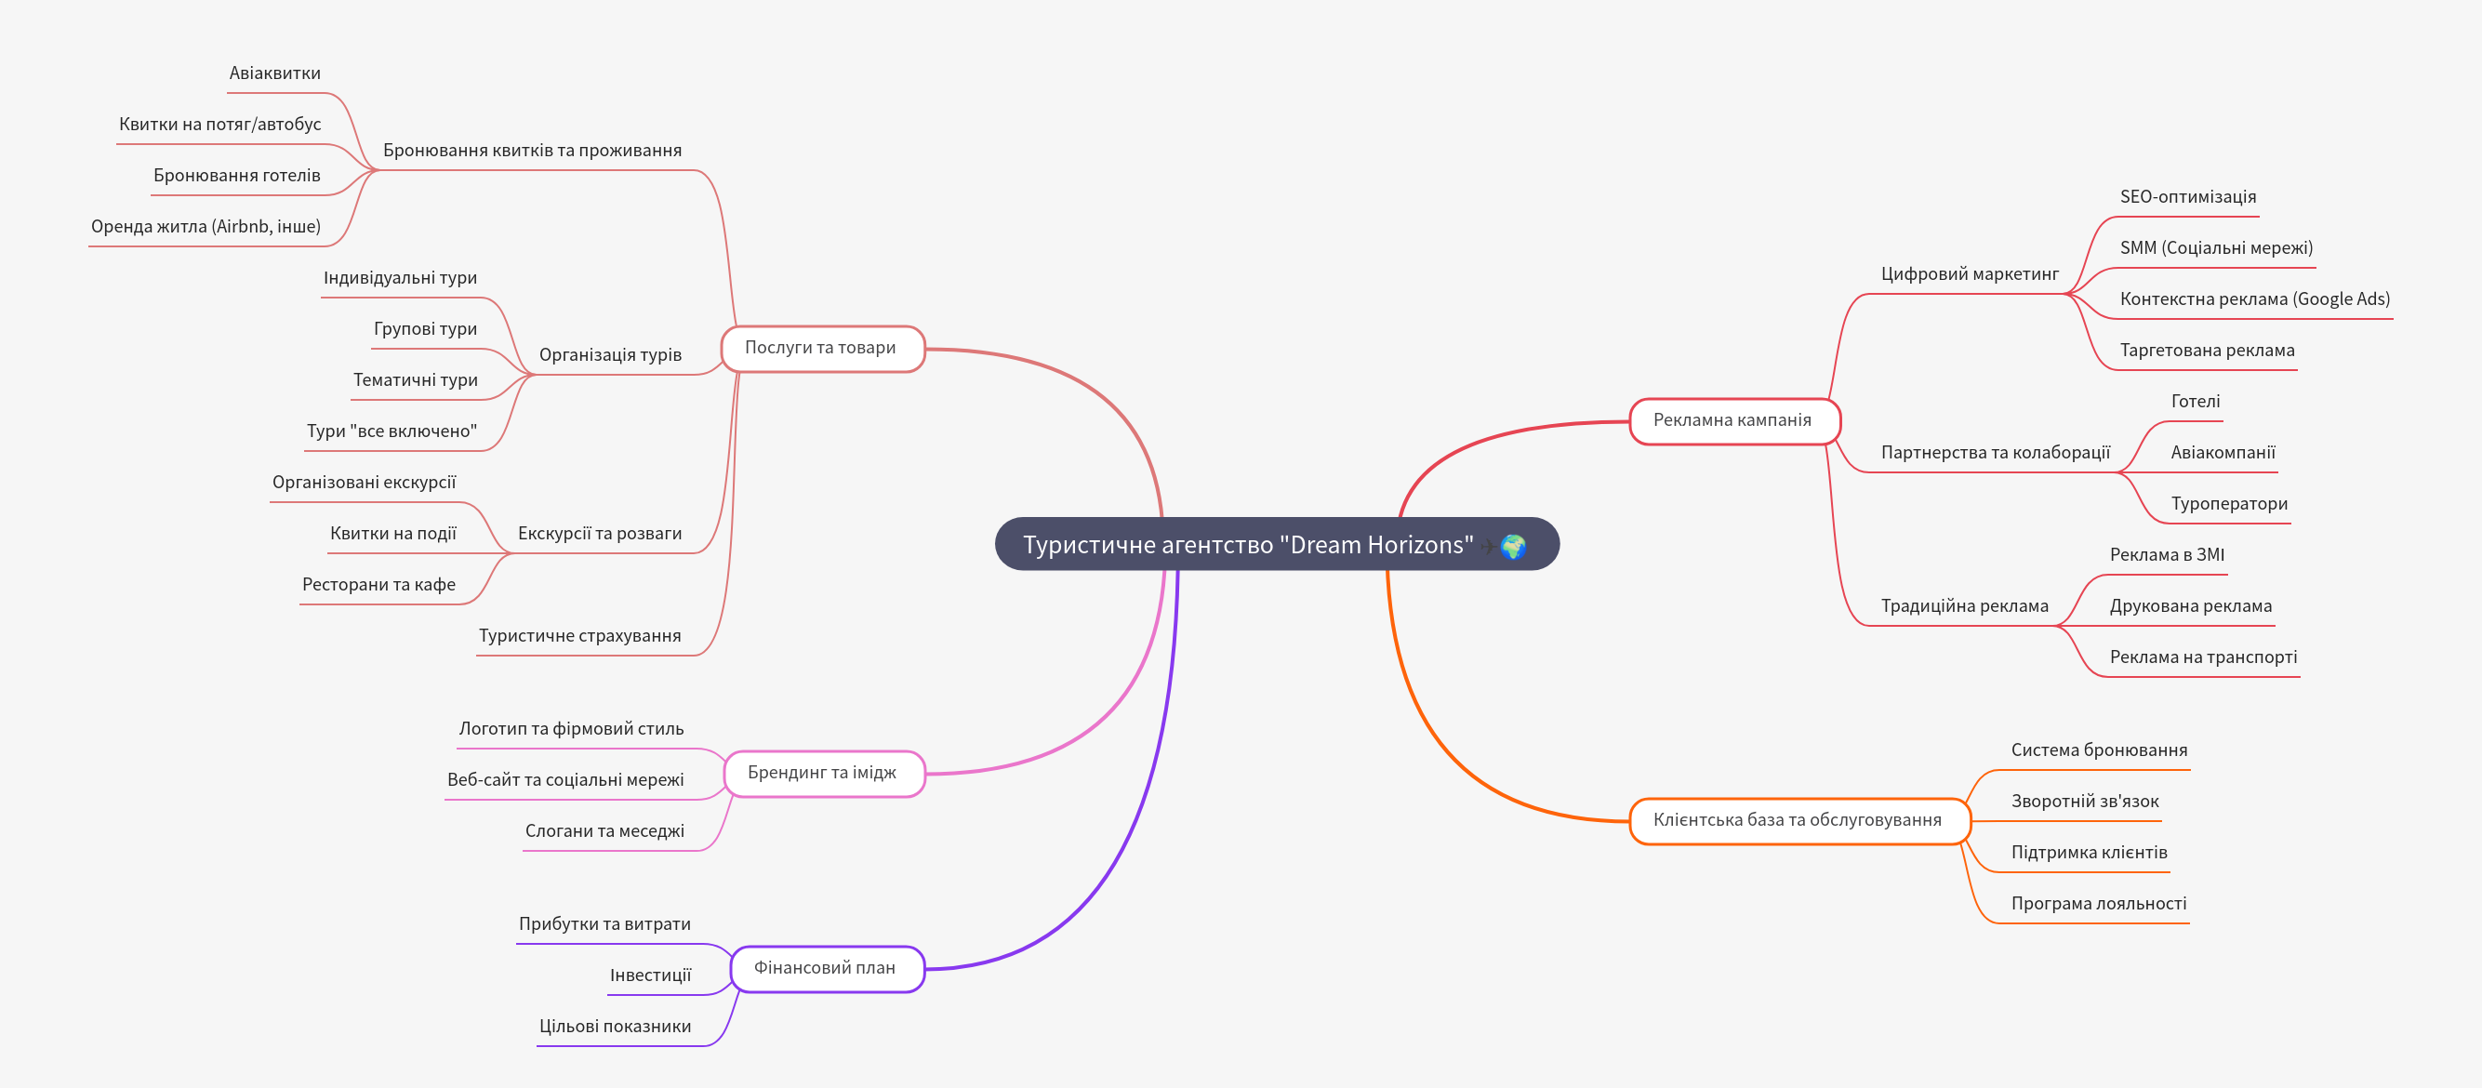
Task: Click 'Таргетована реклама' leaf
Action: 2207,350
